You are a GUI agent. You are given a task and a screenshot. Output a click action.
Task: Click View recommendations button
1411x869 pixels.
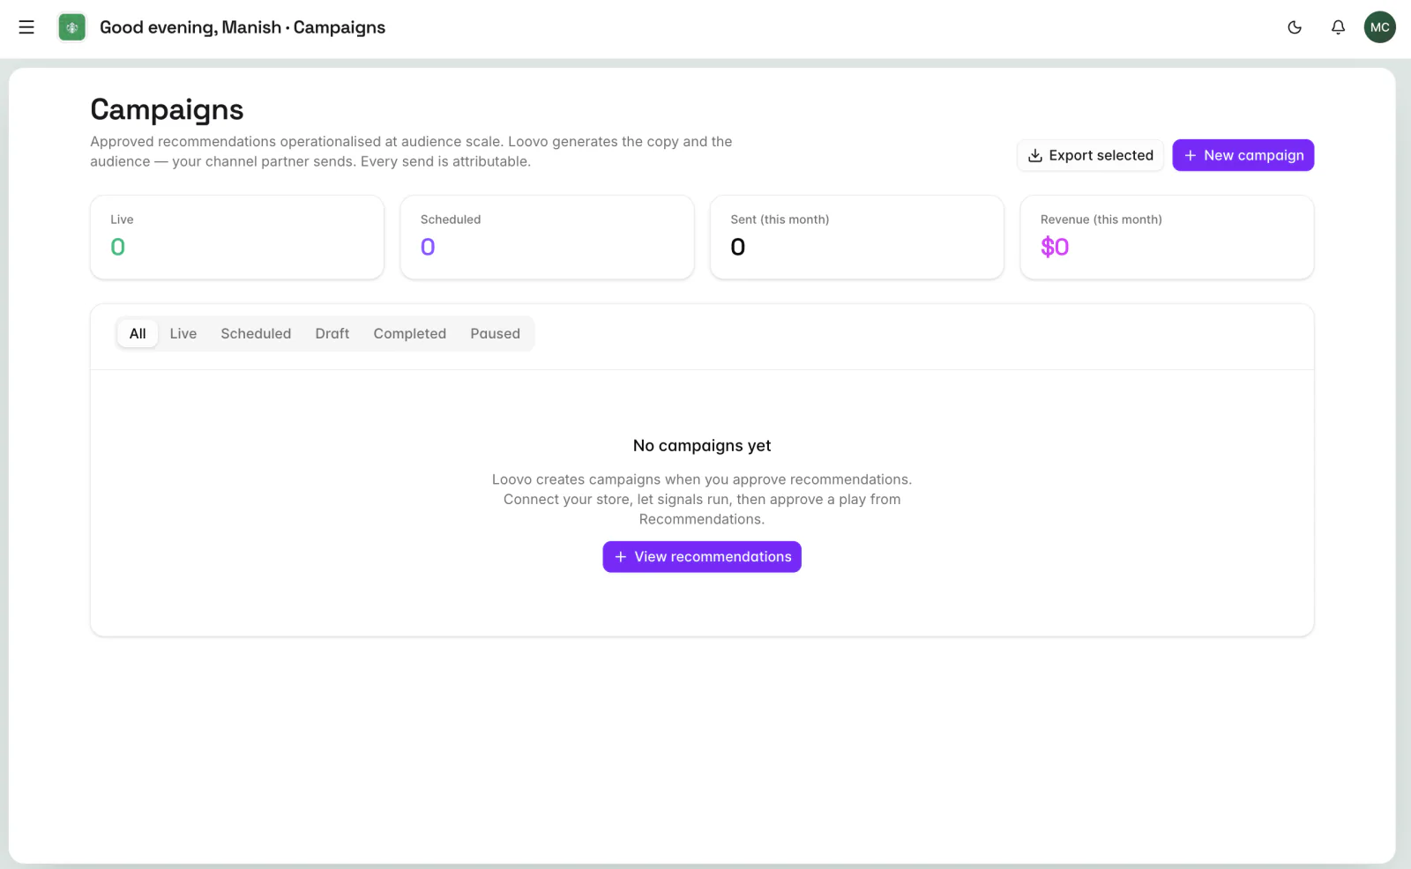[702, 557]
